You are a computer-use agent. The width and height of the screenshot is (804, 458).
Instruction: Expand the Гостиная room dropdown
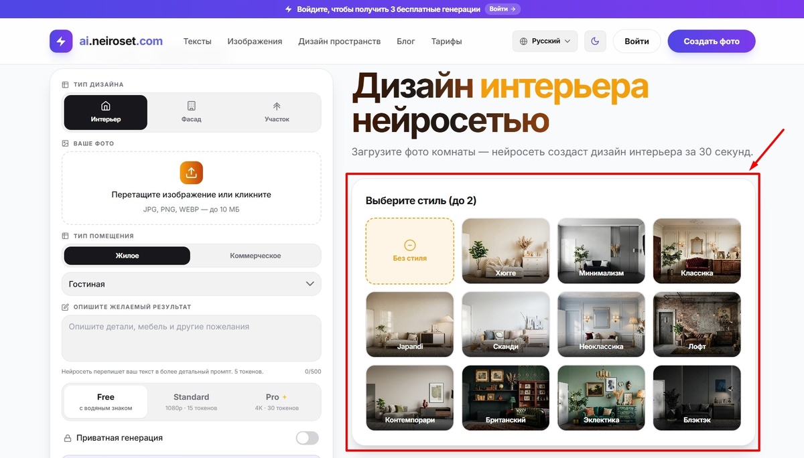coord(191,284)
